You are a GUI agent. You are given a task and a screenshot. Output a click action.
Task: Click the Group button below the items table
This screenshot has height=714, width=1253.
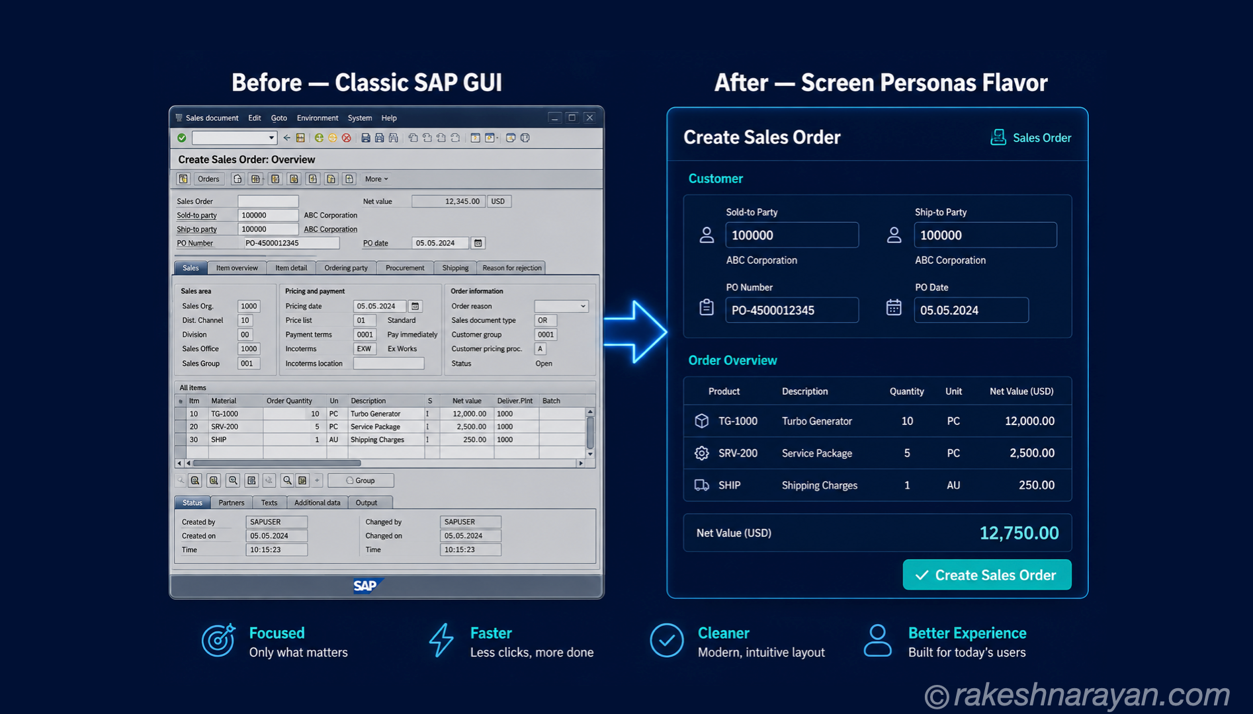coord(361,481)
